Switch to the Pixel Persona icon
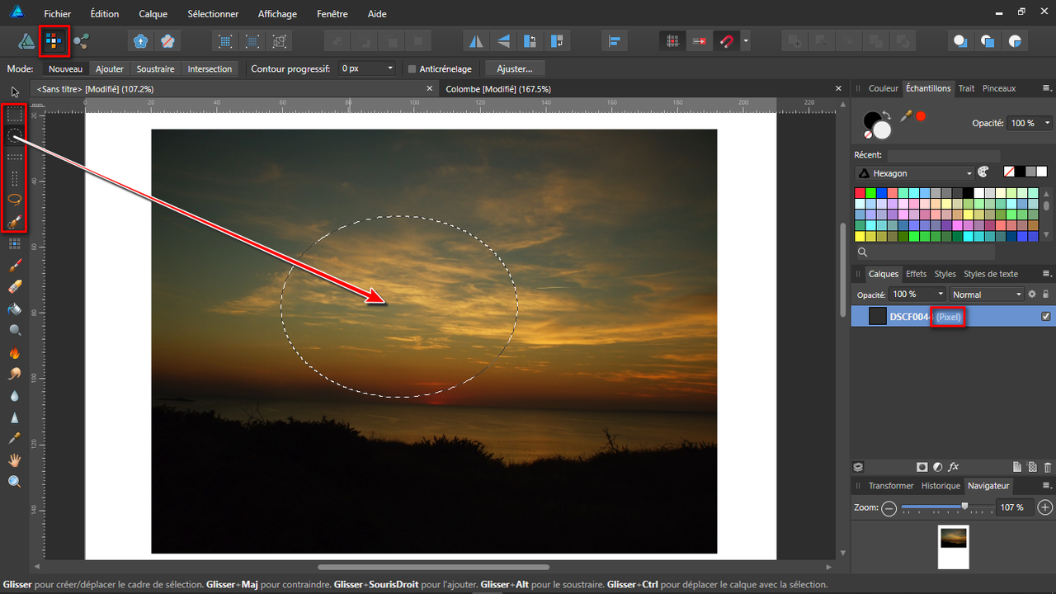Screen dimensions: 1056x594 (54, 40)
